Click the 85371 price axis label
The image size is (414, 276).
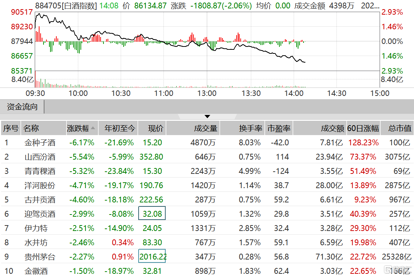point(22,71)
